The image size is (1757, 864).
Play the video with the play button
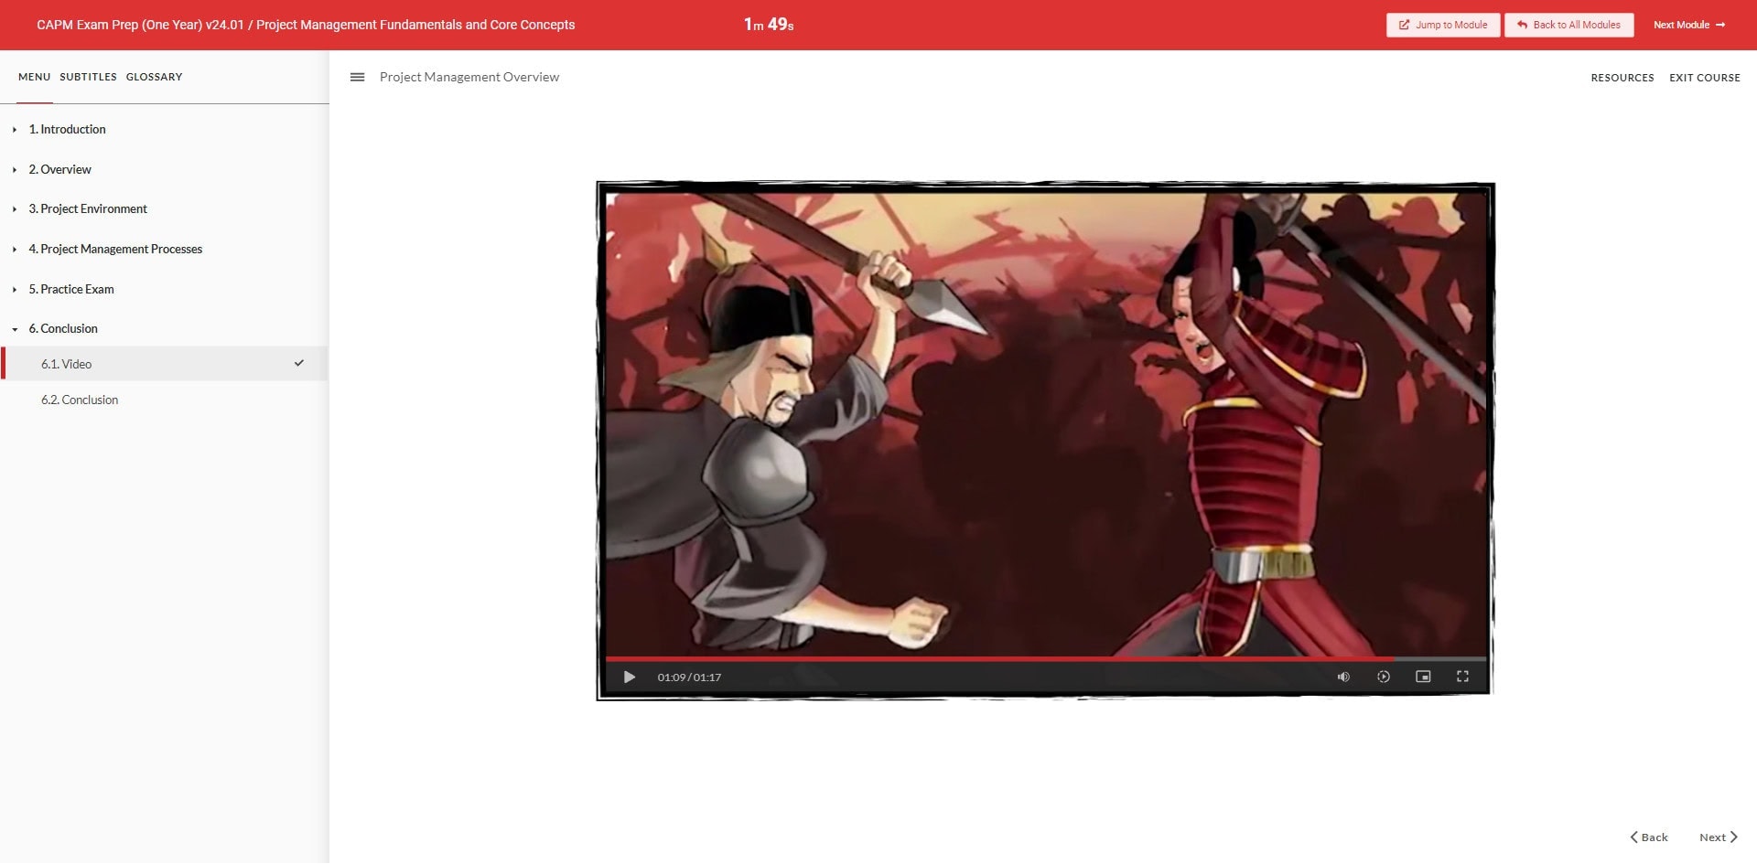629,677
